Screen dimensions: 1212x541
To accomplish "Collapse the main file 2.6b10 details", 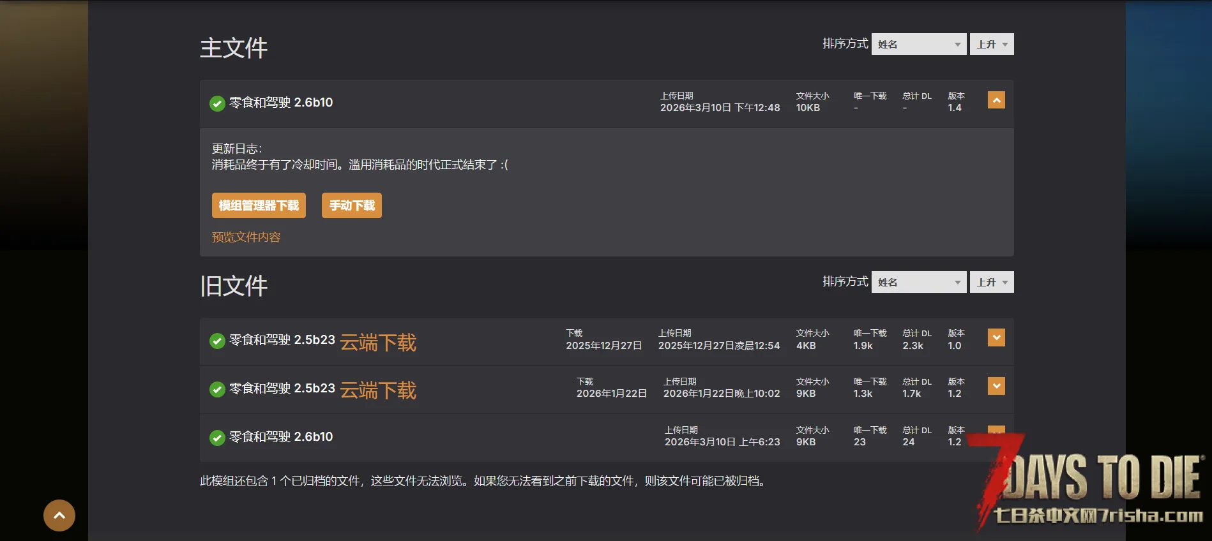I will (996, 100).
